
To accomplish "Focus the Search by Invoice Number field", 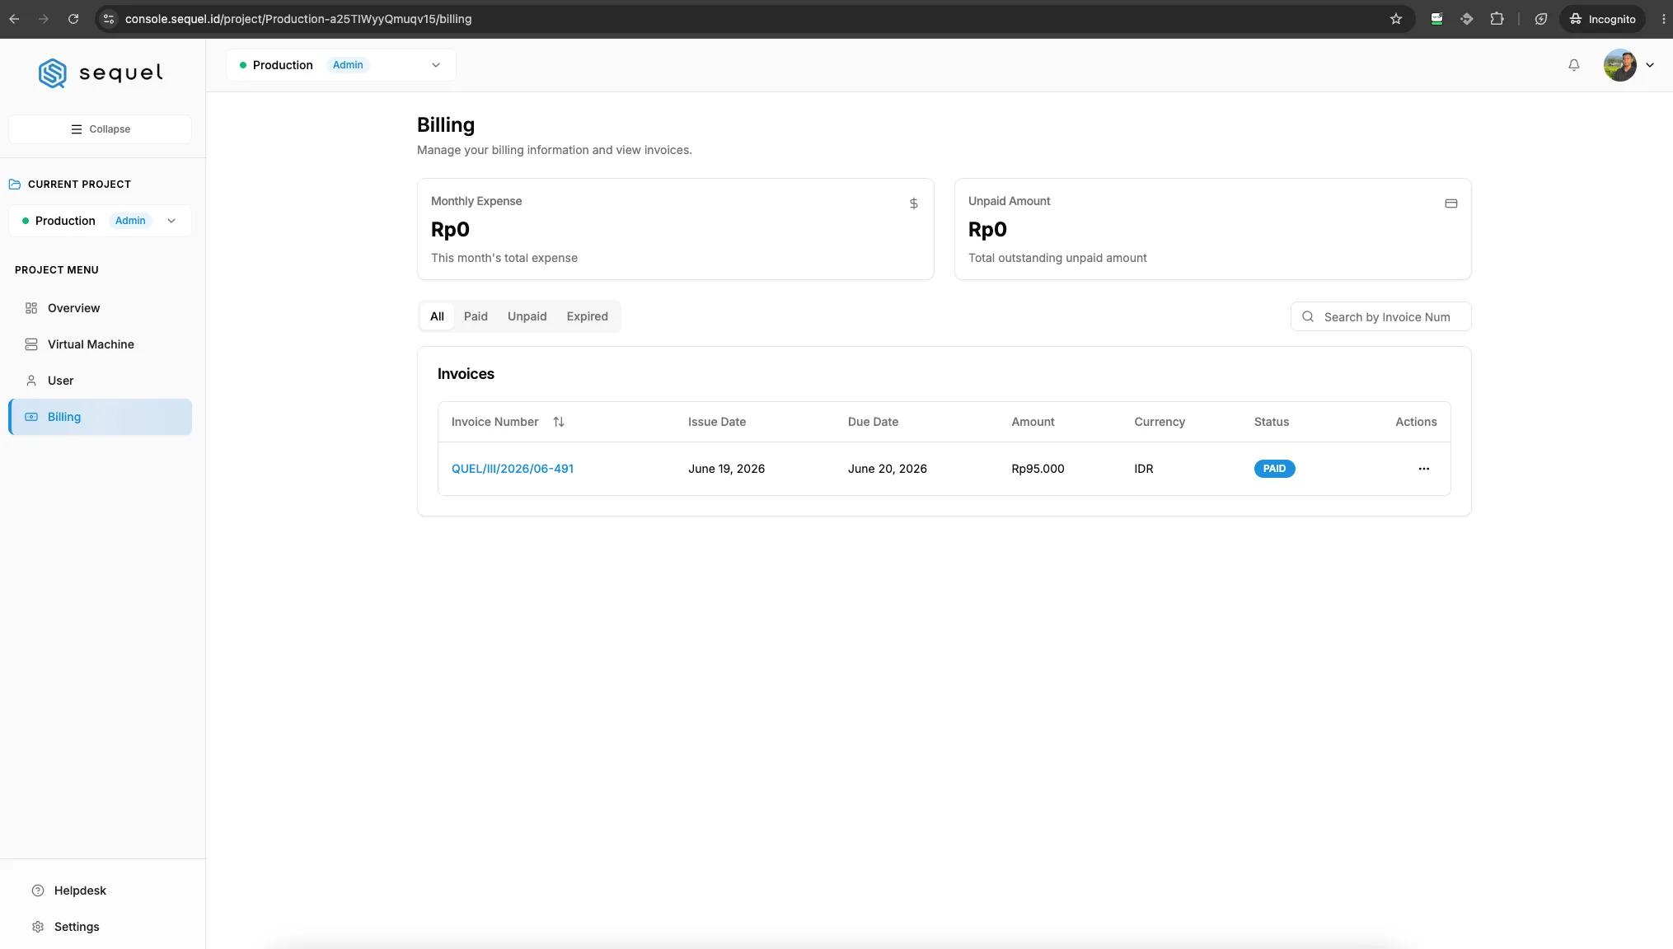I will [x=1380, y=317].
